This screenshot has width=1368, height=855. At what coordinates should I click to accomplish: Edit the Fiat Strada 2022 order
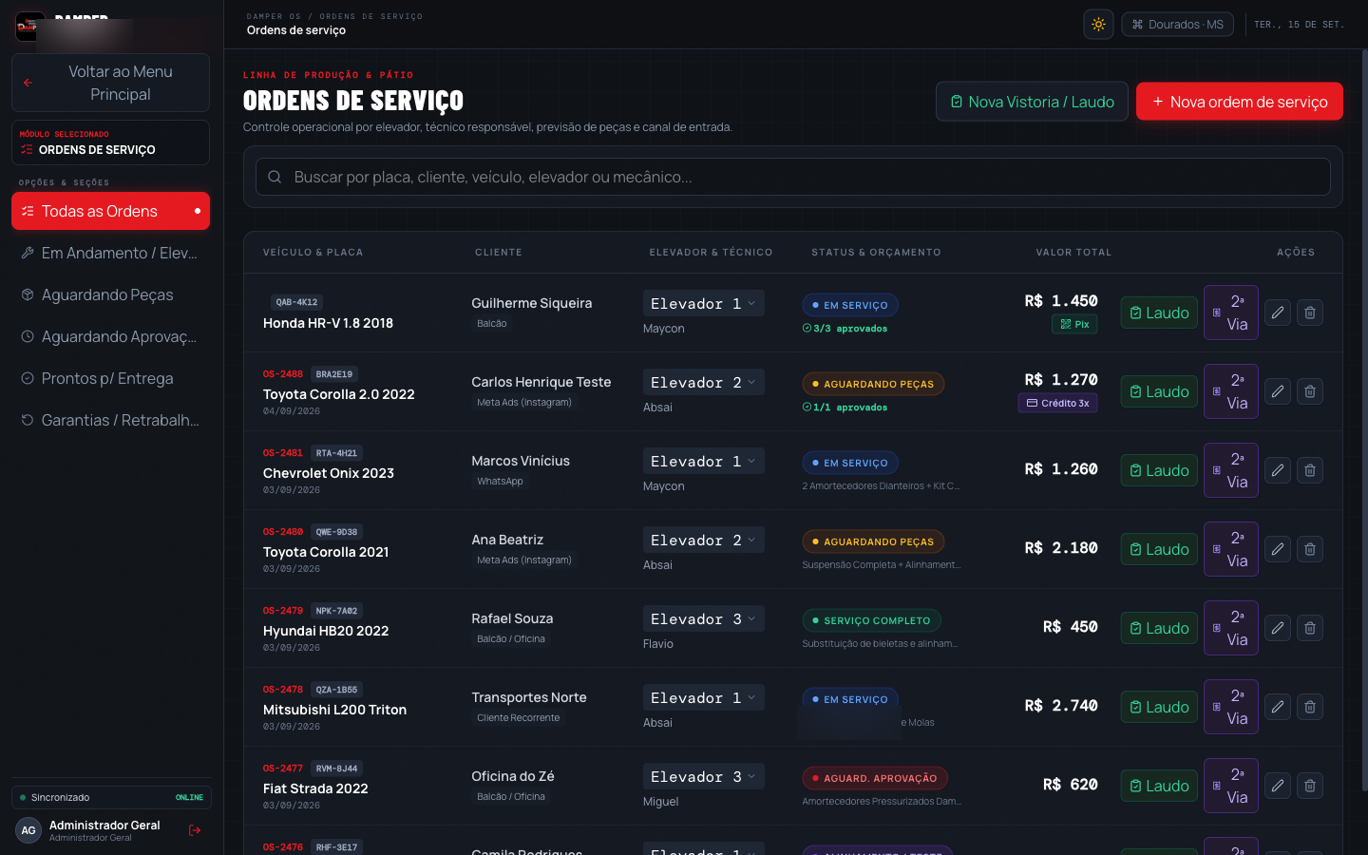point(1278,786)
